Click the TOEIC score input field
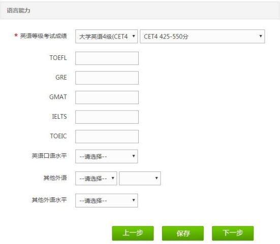Image resolution: width=280 pixels, height=244 pixels. (x=107, y=136)
